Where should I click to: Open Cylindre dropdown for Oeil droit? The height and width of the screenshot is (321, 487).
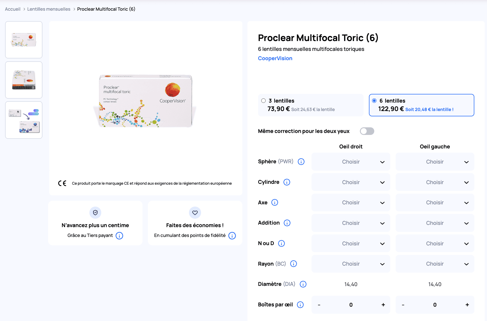pyautogui.click(x=351, y=182)
